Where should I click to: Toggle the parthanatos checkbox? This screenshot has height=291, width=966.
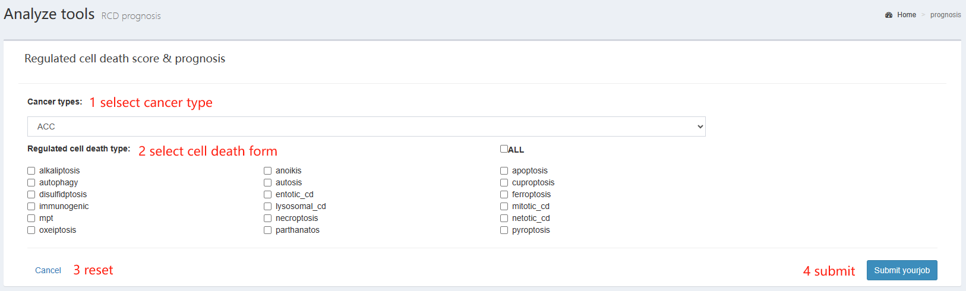coord(267,230)
